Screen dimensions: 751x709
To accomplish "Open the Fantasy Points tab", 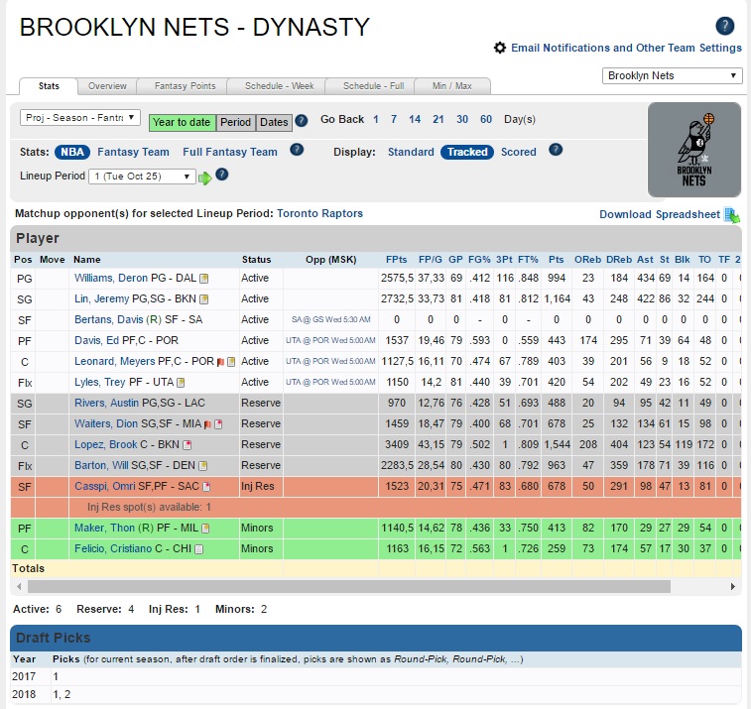I will (x=185, y=86).
